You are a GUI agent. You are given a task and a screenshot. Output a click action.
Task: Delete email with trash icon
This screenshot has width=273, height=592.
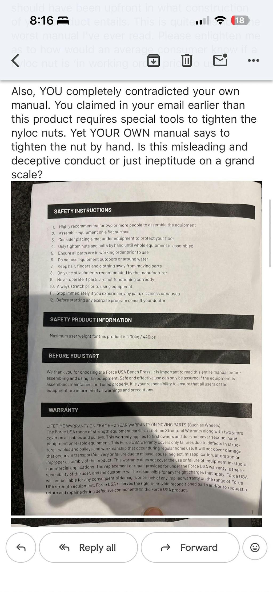[187, 61]
